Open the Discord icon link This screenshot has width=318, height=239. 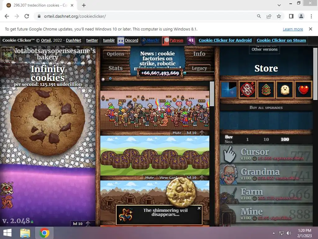point(121,40)
